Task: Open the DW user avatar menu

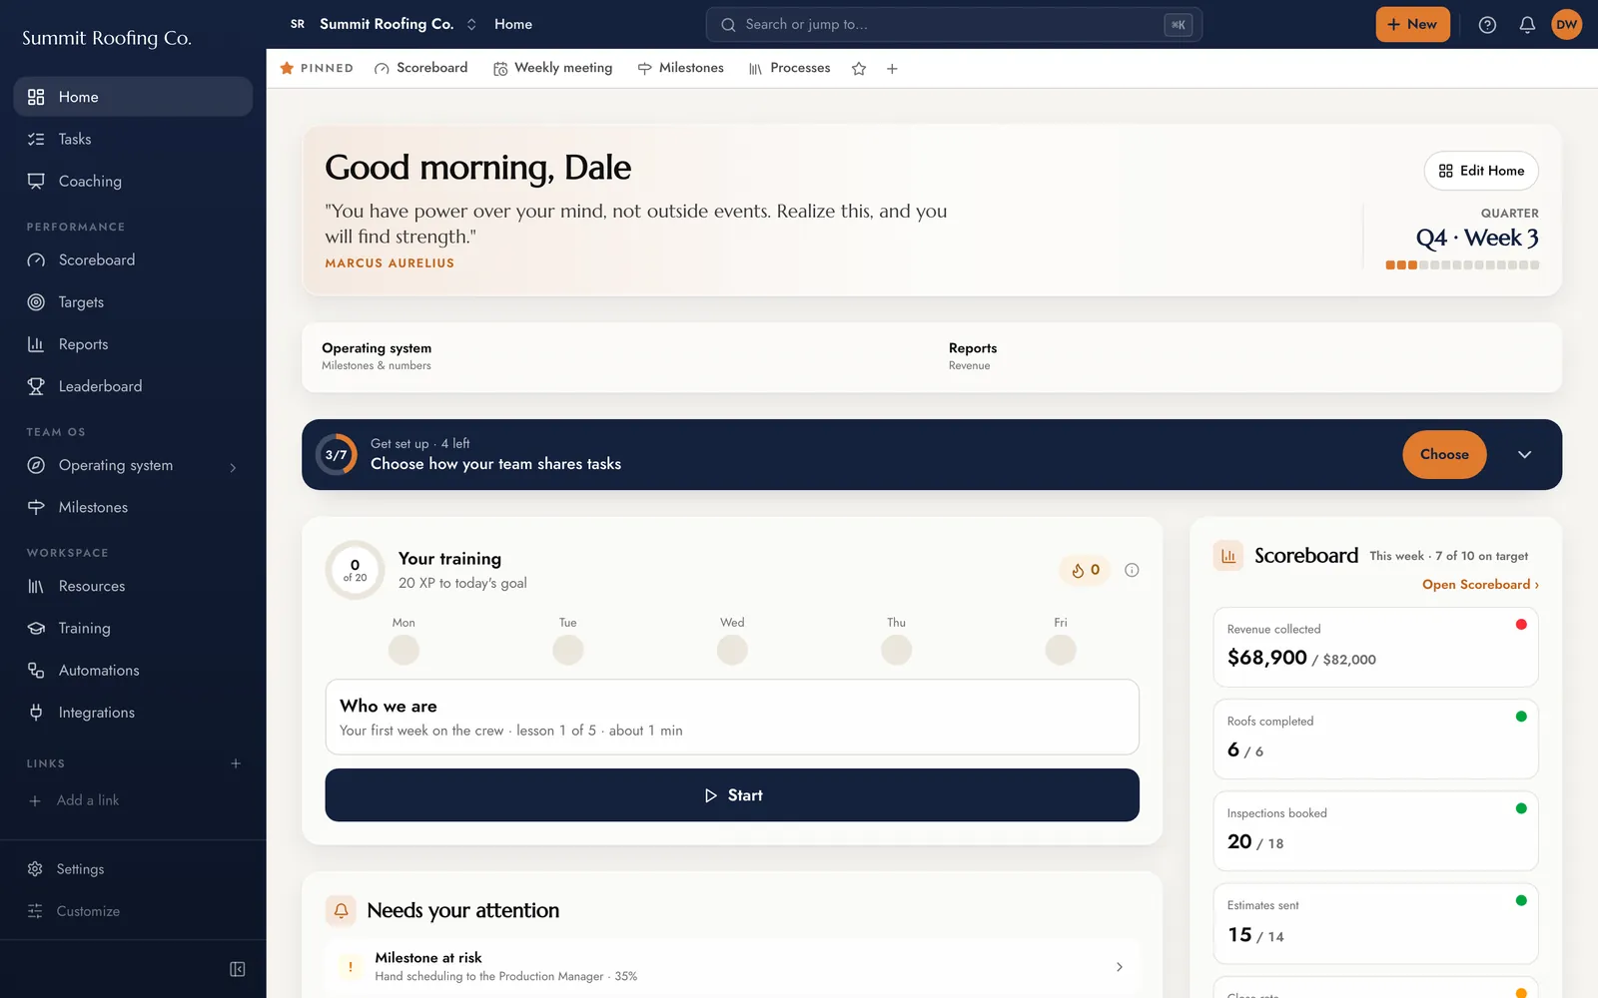Action: coord(1566,25)
